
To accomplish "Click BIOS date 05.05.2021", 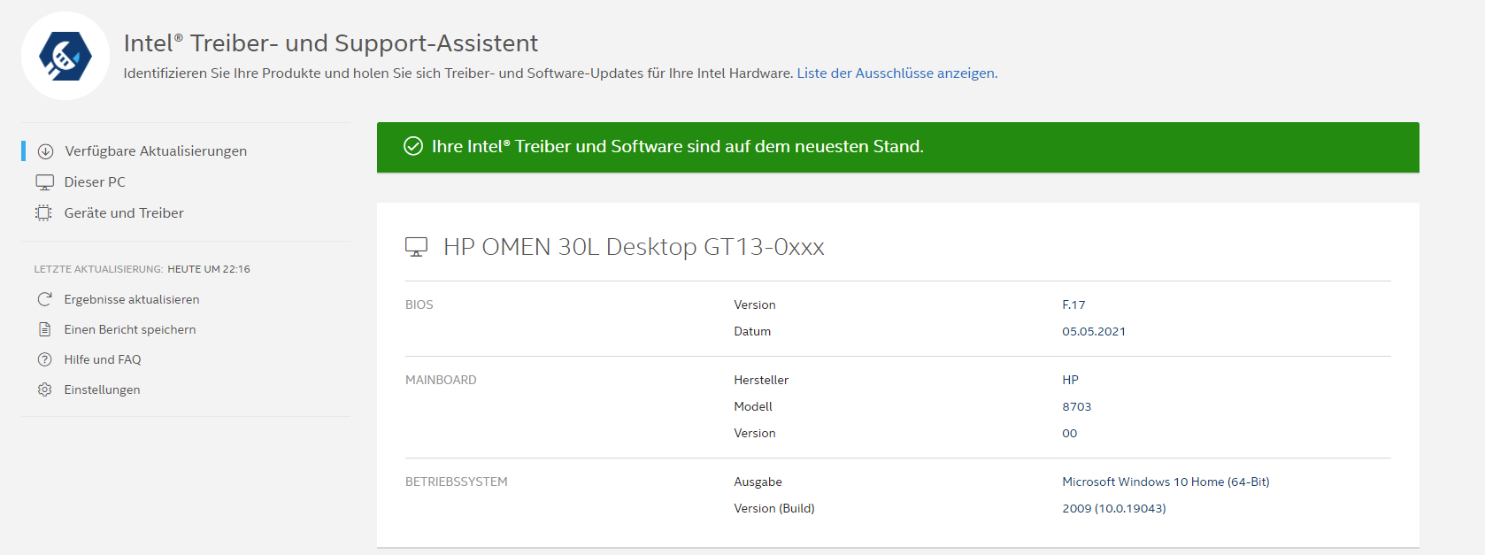I will tap(1094, 331).
